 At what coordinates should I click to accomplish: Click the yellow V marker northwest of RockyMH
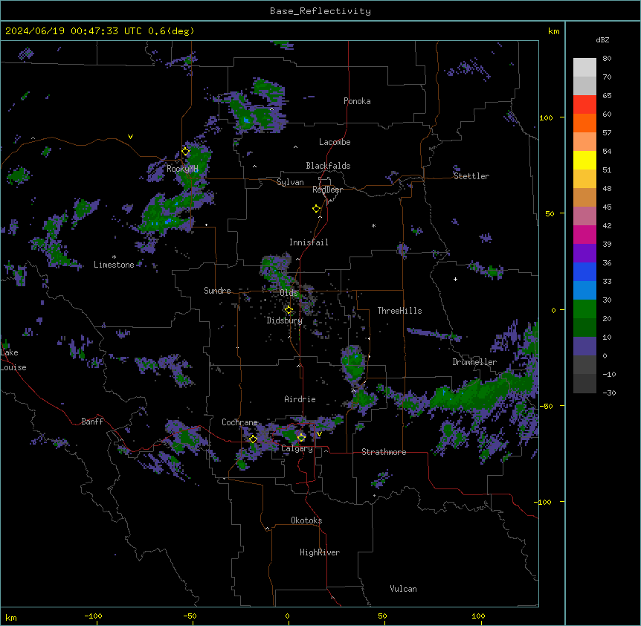click(x=130, y=137)
